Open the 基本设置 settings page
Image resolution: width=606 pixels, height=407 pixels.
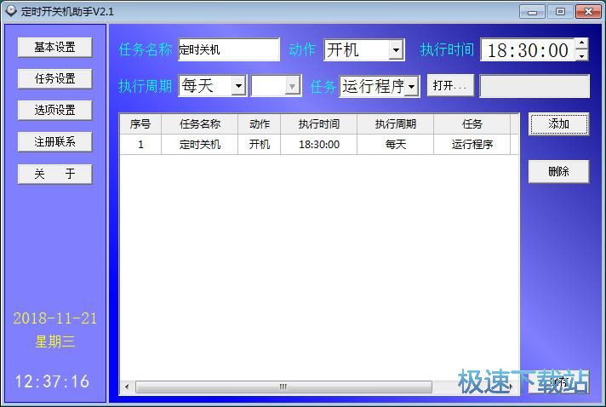pyautogui.click(x=54, y=47)
